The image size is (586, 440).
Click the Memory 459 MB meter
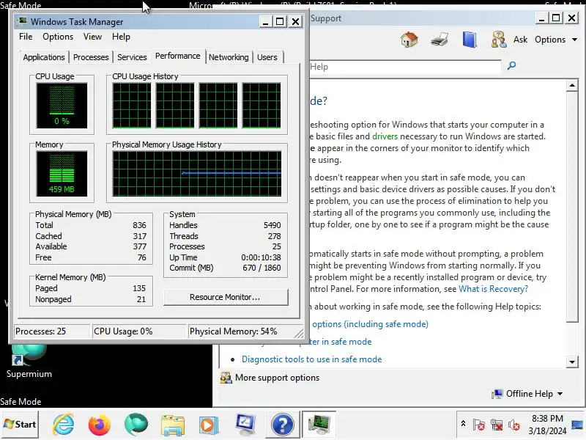tap(62, 174)
